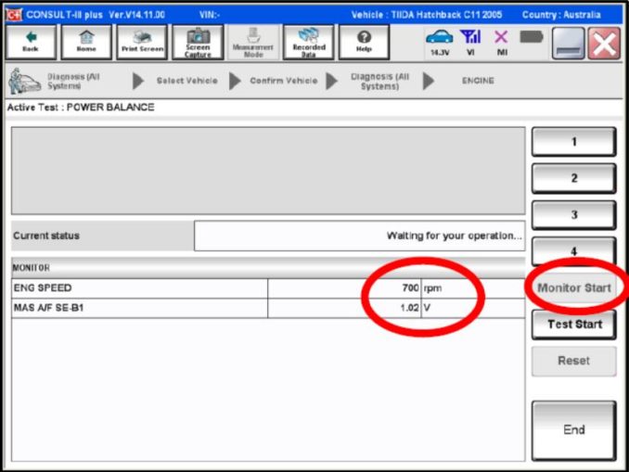Go to Confirm Vehicle breadcrumb step
629x472 pixels.
(x=283, y=81)
